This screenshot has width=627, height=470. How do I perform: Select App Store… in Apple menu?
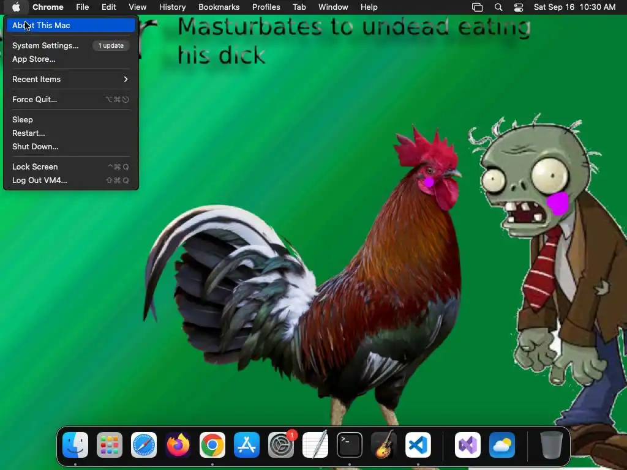pyautogui.click(x=71, y=59)
